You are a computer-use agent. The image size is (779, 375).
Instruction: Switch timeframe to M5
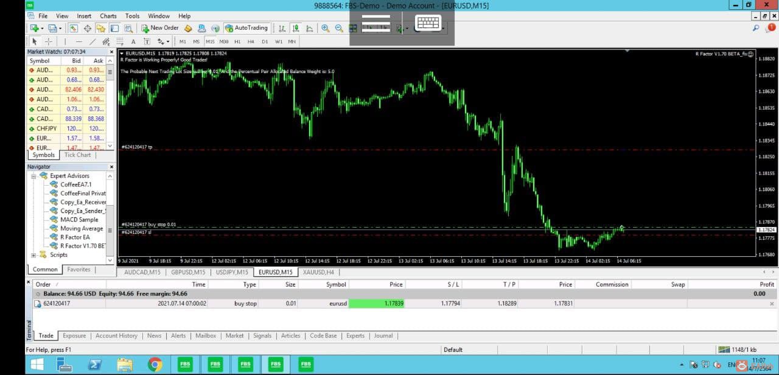click(196, 41)
